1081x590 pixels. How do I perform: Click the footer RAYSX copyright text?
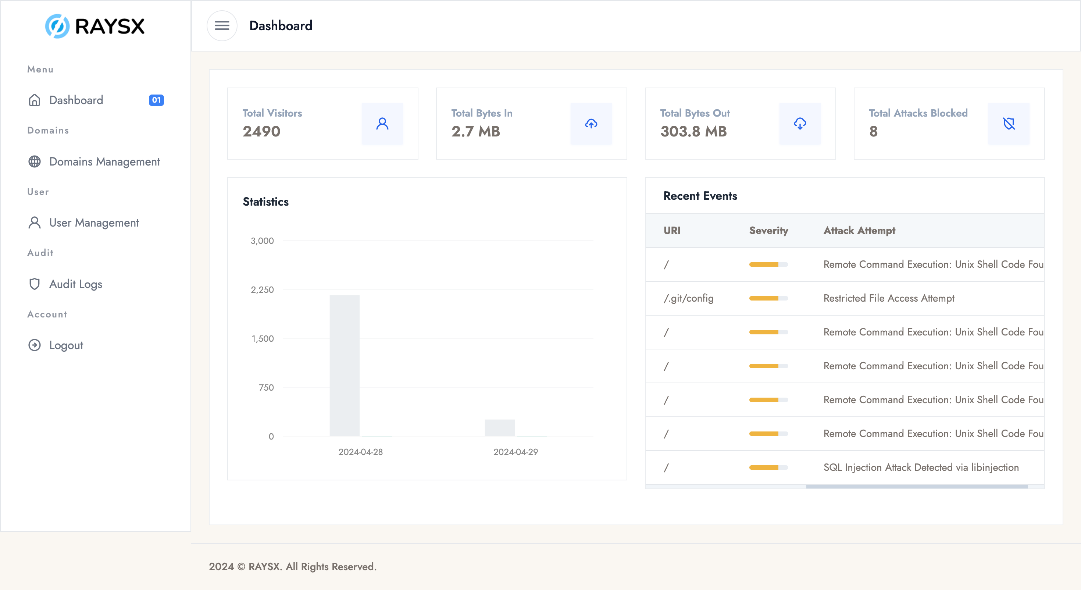tap(292, 566)
